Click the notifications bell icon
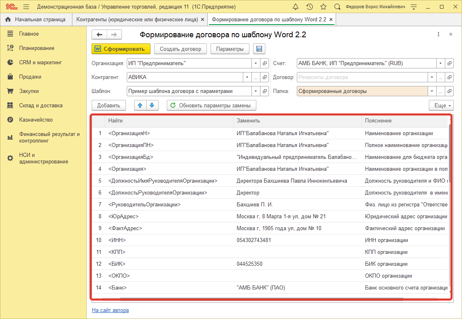 click(x=296, y=7)
